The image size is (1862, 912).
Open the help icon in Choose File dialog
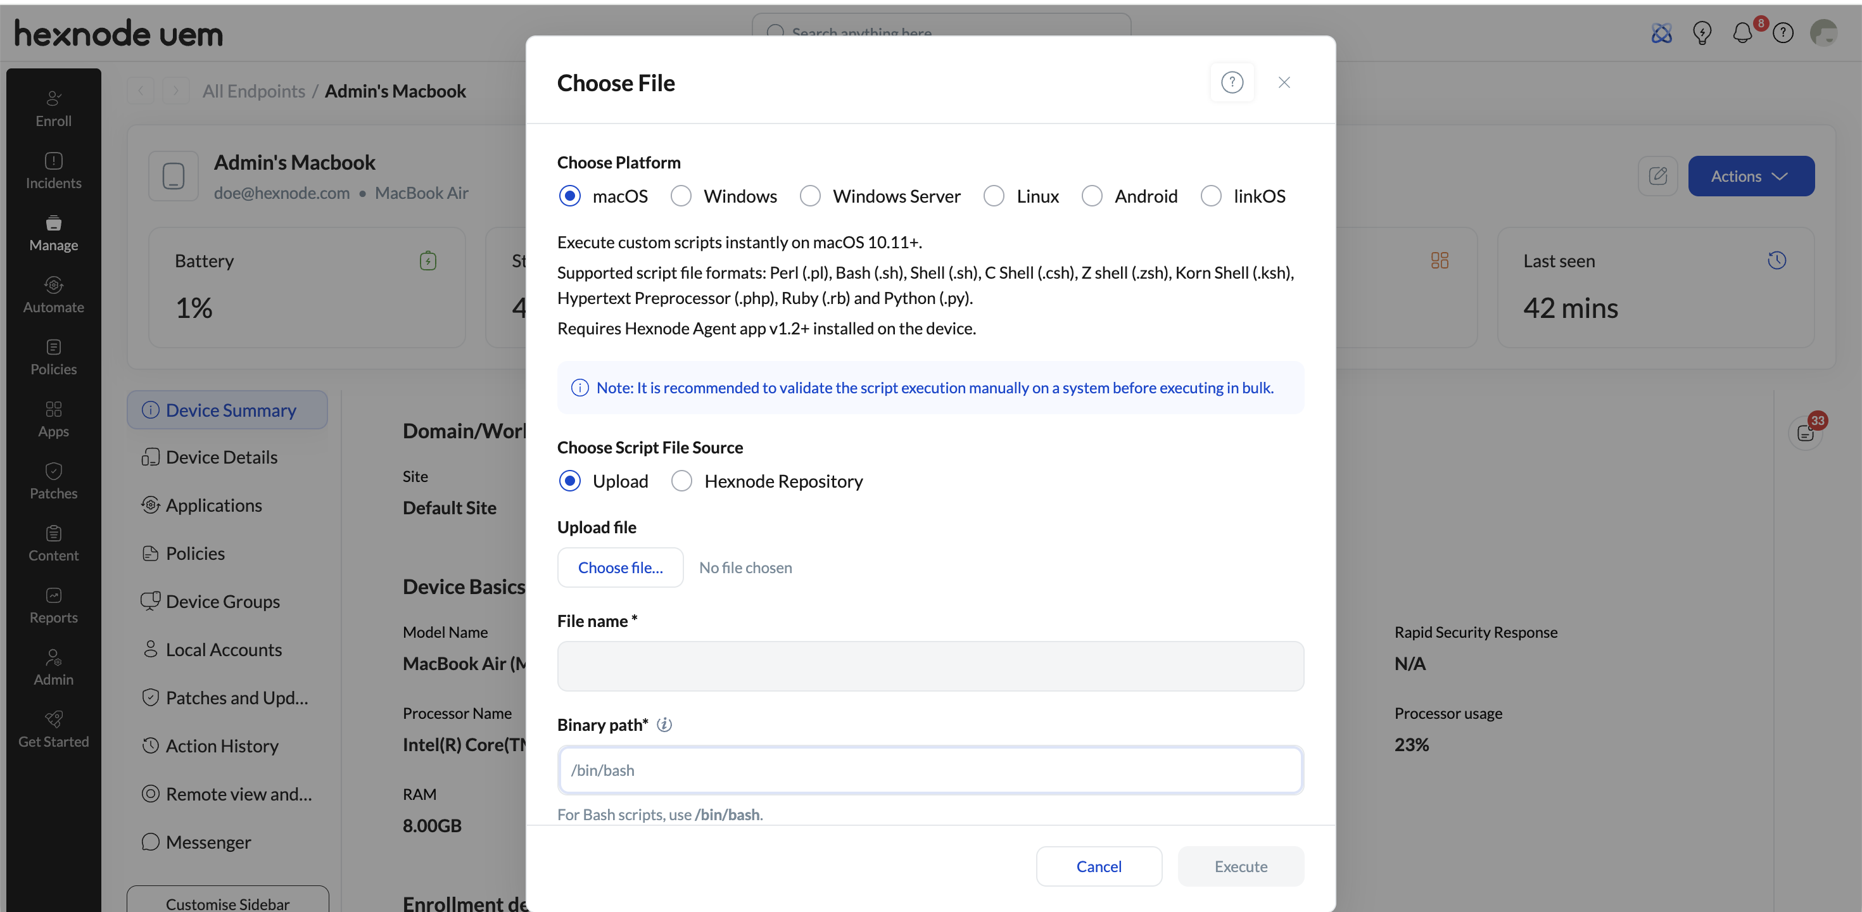pyautogui.click(x=1232, y=82)
